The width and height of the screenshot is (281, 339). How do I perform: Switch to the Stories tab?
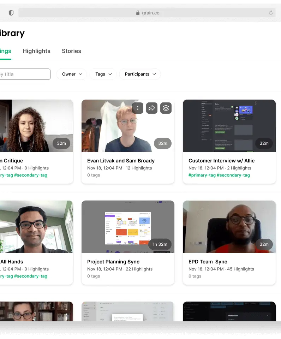pos(72,51)
